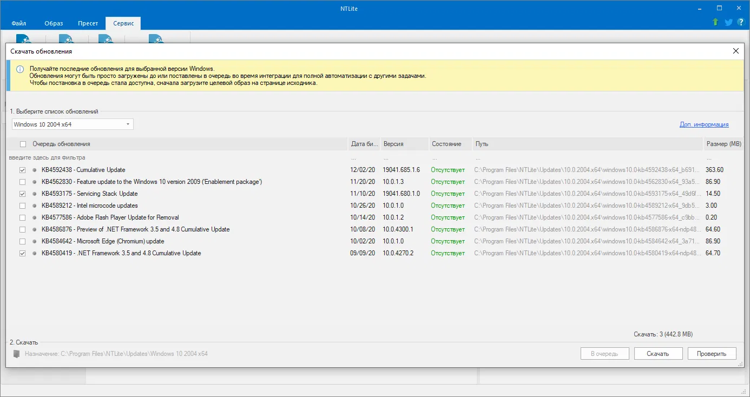
Task: Select the KB4580419 .NET Framework row name
Action: pyautogui.click(x=121, y=253)
